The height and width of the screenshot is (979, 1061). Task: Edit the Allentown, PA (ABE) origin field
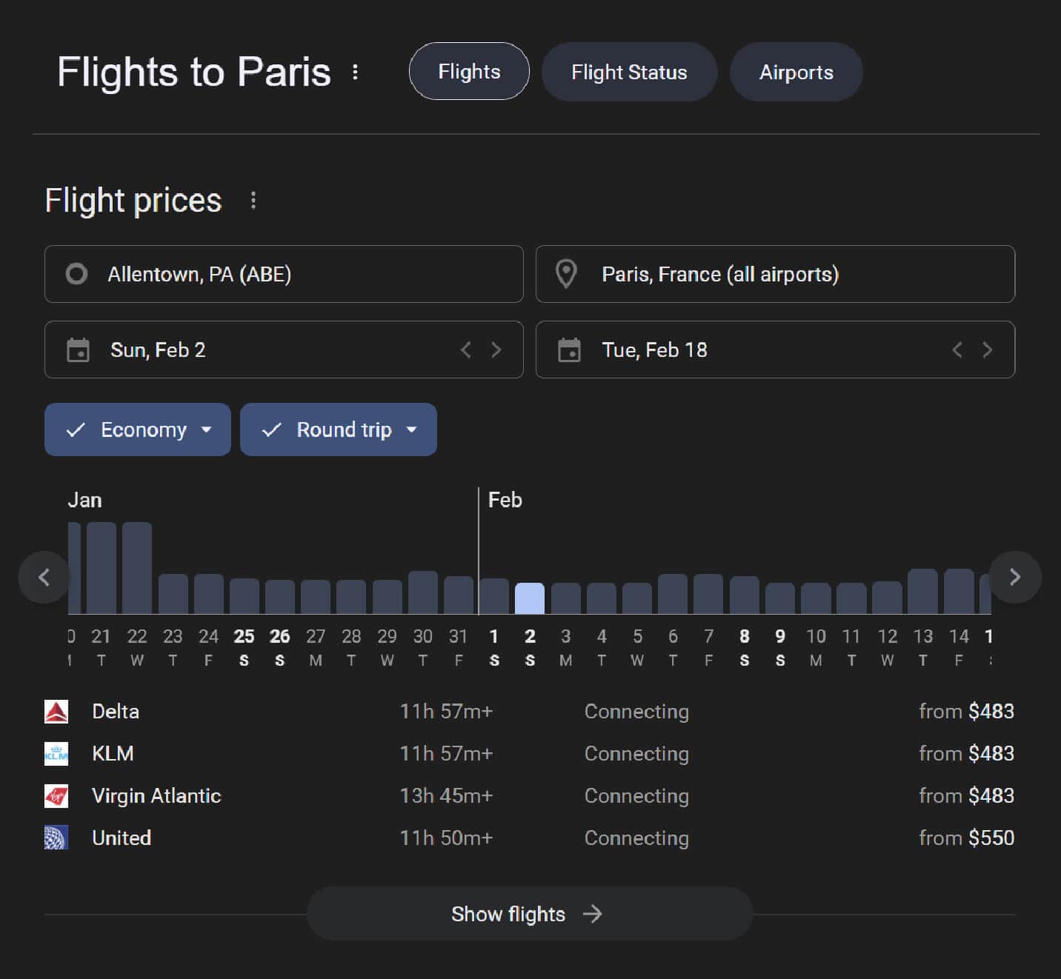coord(284,274)
